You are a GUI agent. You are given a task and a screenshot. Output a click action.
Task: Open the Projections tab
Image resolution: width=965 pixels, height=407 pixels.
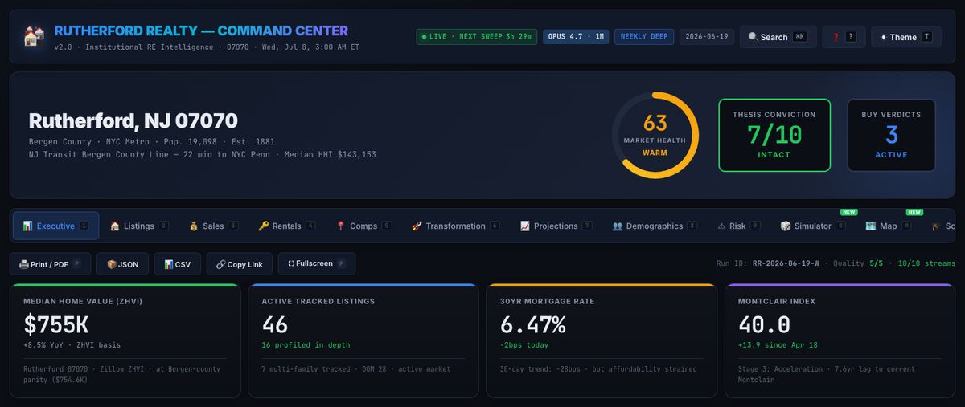point(556,226)
